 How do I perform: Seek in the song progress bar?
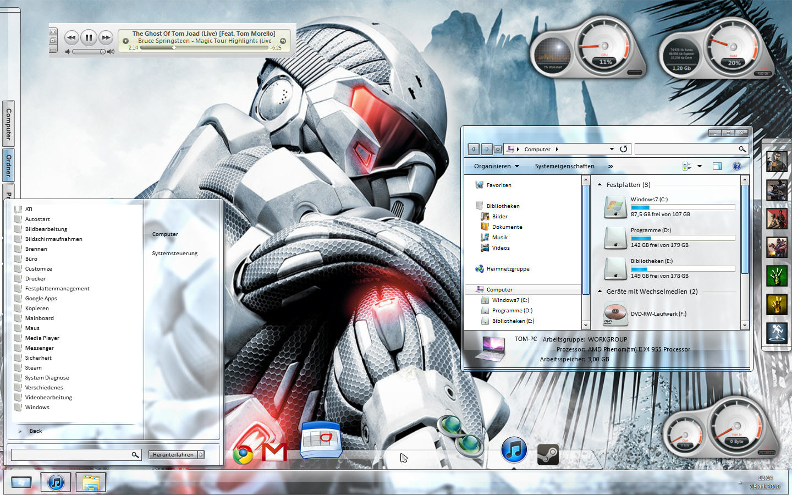tap(204, 48)
